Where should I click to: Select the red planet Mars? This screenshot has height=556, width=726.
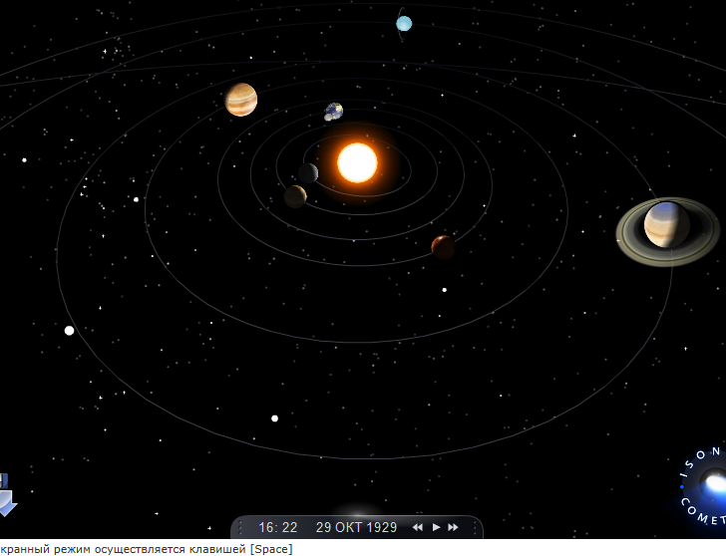[x=443, y=247]
